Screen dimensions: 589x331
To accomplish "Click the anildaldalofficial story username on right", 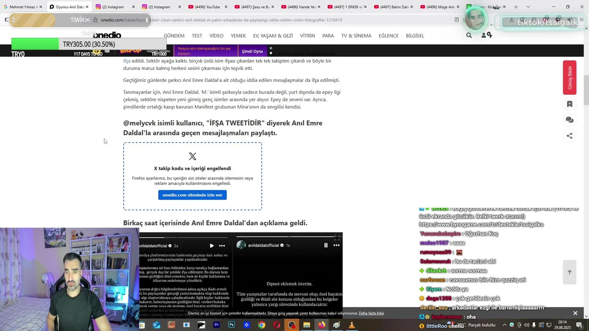I will [264, 245].
